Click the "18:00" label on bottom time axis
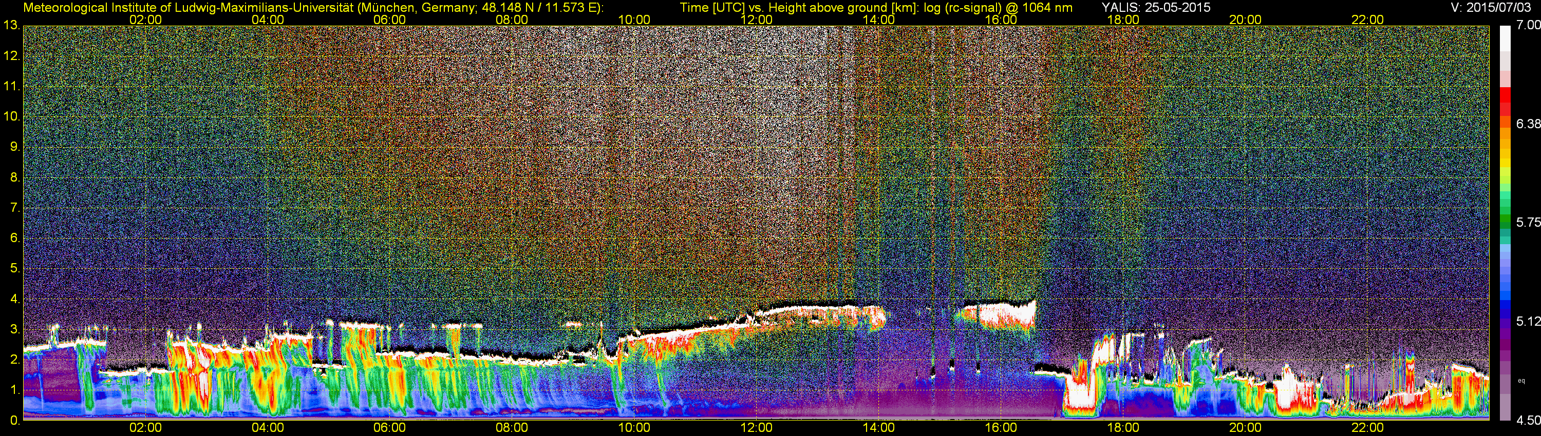Screen dimensions: 1541x436 (x=1123, y=428)
